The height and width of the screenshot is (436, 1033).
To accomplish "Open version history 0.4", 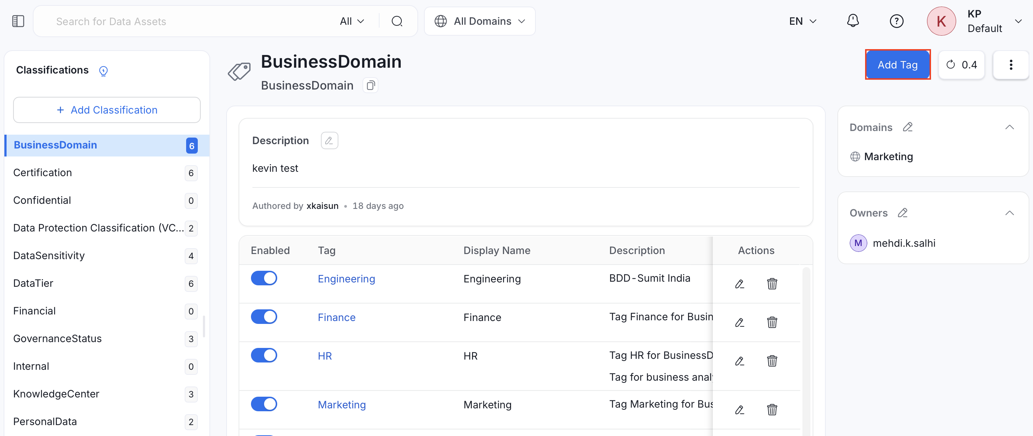I will [x=961, y=65].
